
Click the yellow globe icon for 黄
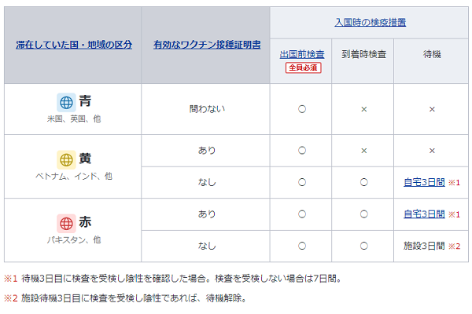(66, 160)
